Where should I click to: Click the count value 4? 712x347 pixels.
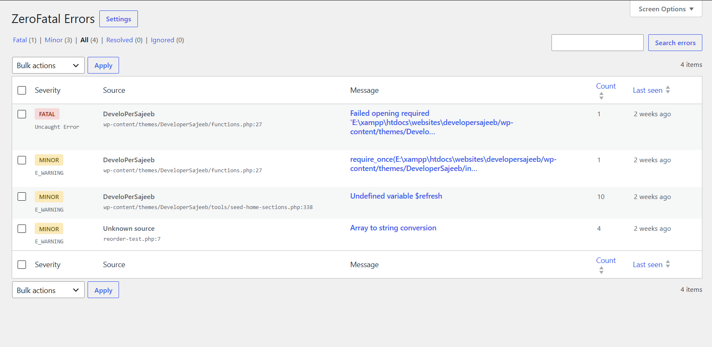(599, 229)
